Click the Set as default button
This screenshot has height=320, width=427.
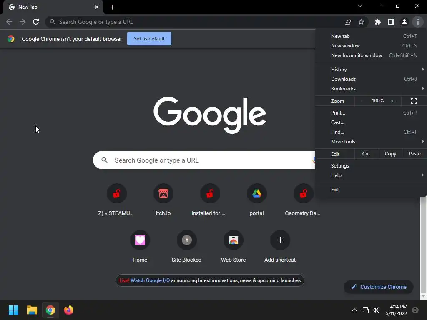149,39
